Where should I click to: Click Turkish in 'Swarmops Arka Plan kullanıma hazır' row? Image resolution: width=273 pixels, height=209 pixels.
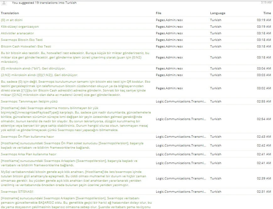216,154
